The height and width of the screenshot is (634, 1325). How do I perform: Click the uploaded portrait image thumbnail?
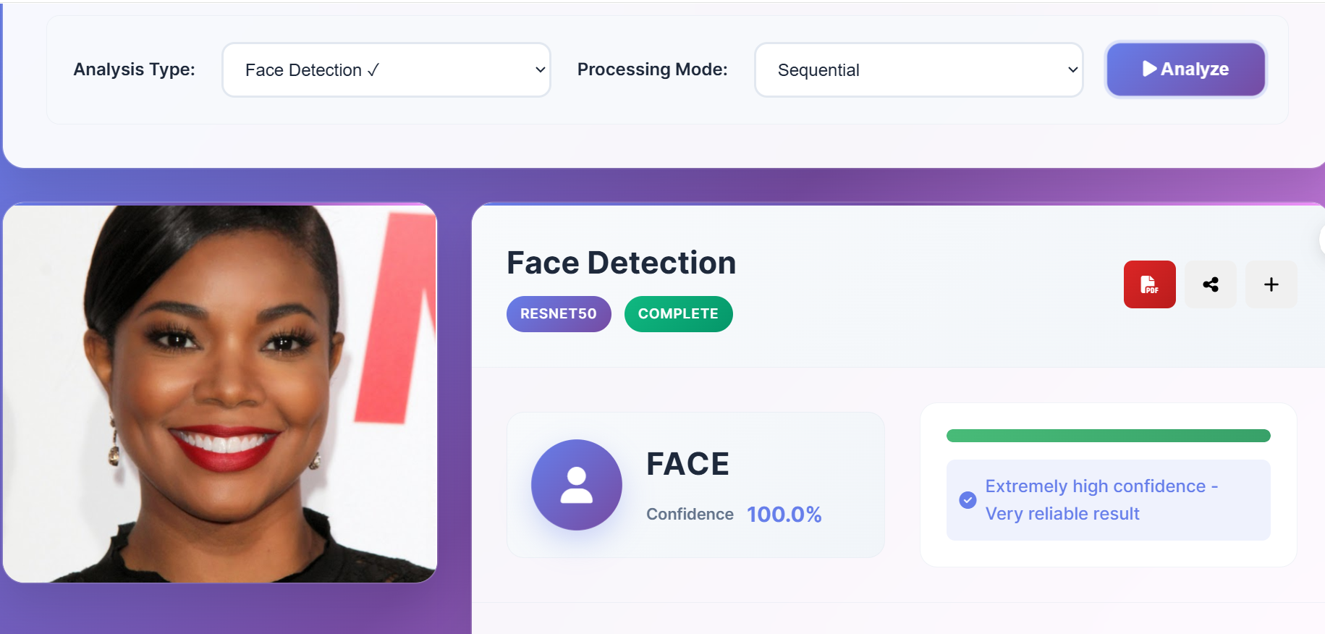(x=220, y=393)
